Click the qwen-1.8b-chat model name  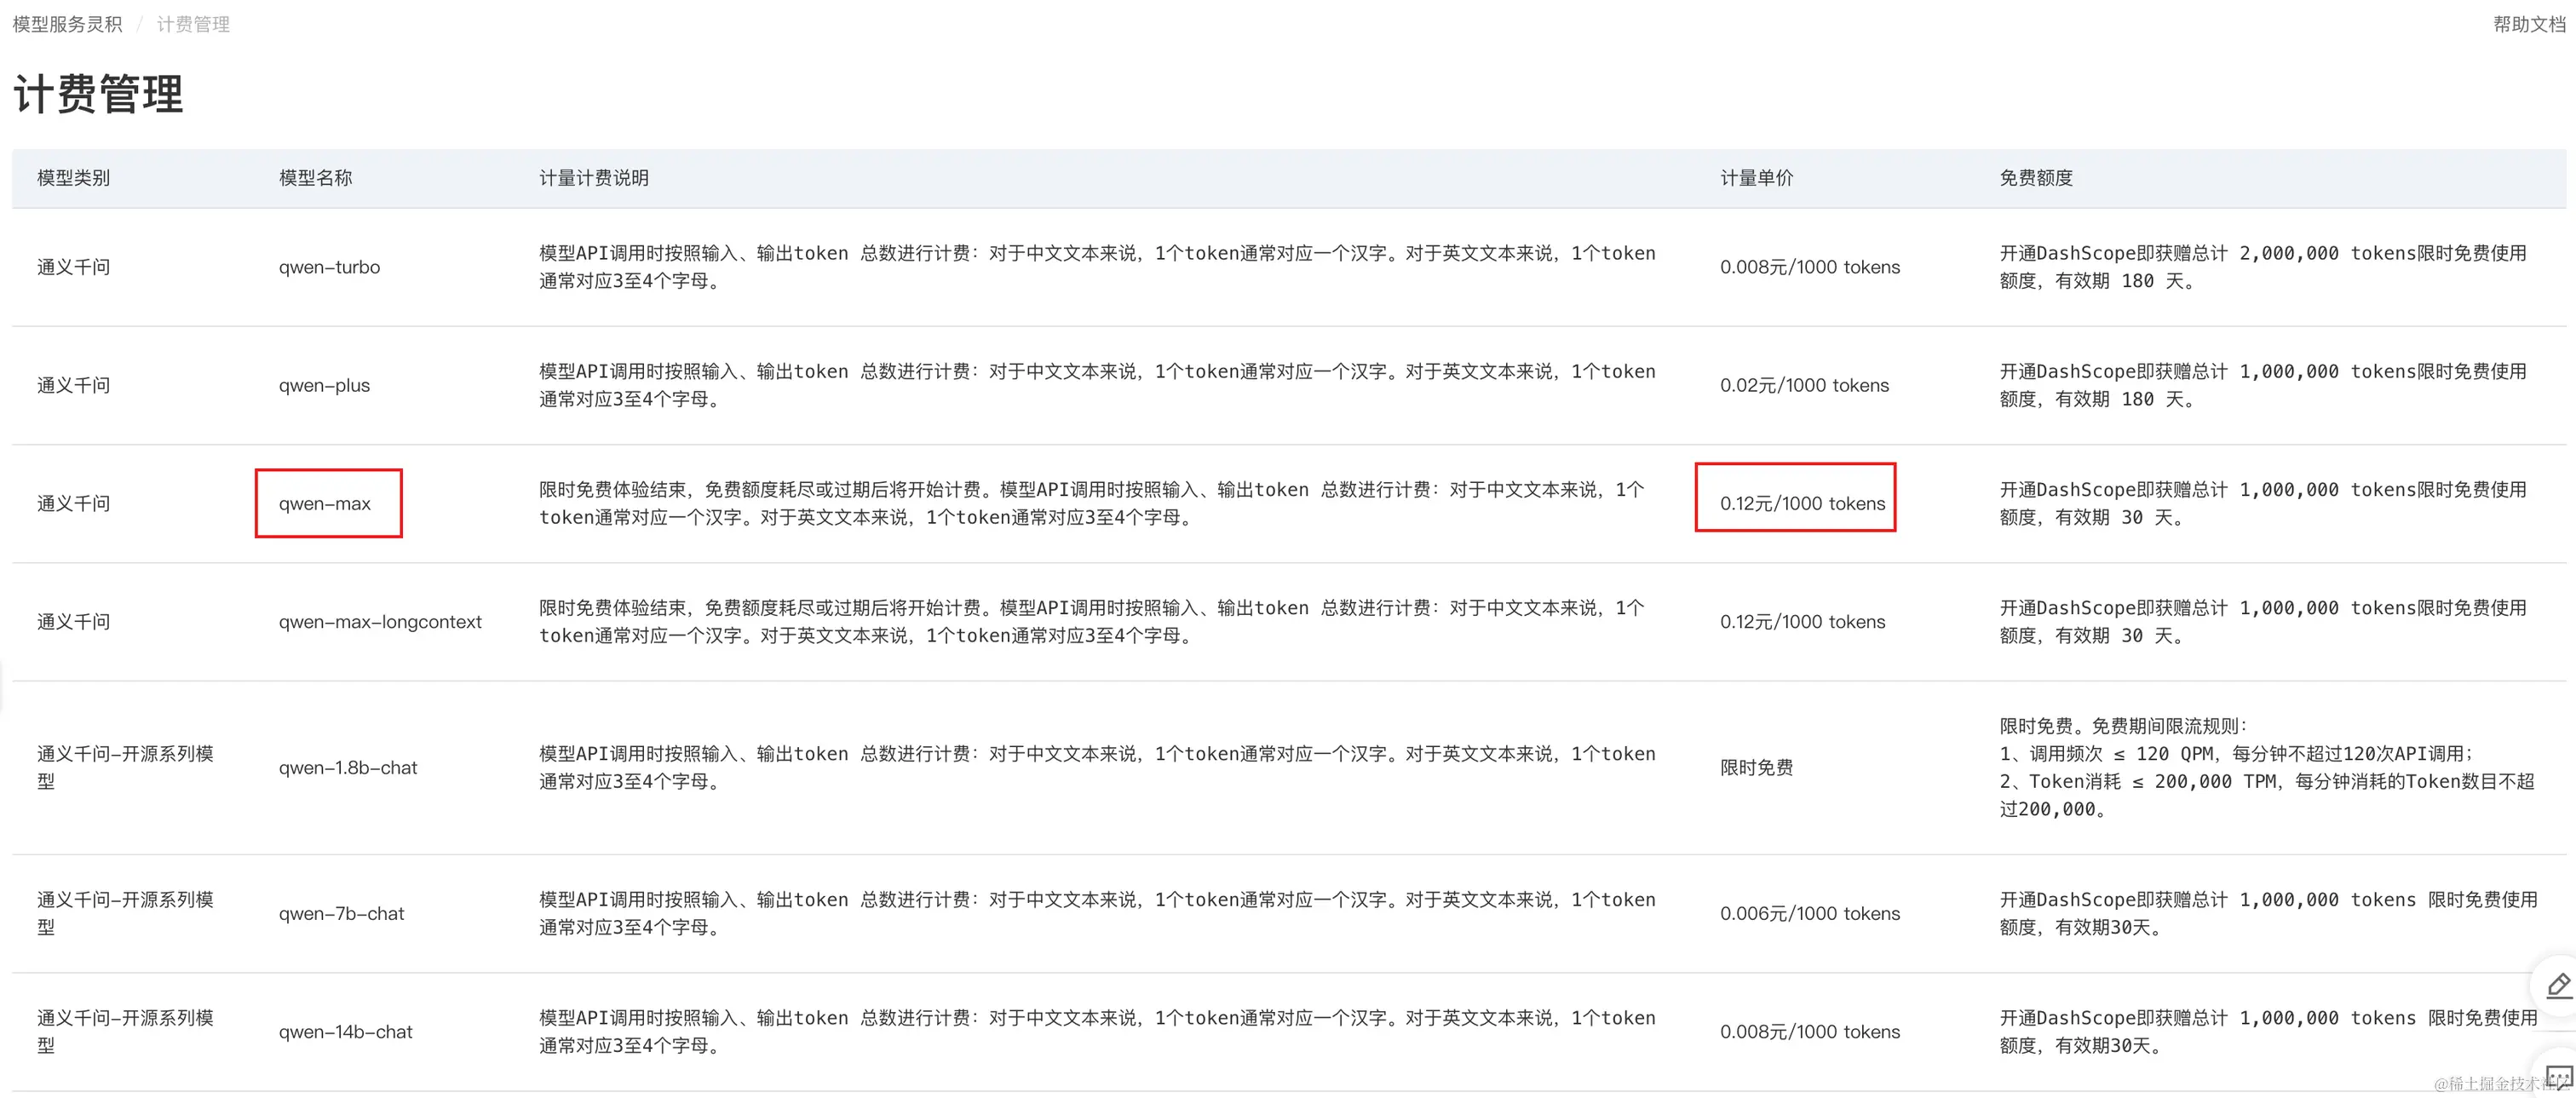click(348, 767)
